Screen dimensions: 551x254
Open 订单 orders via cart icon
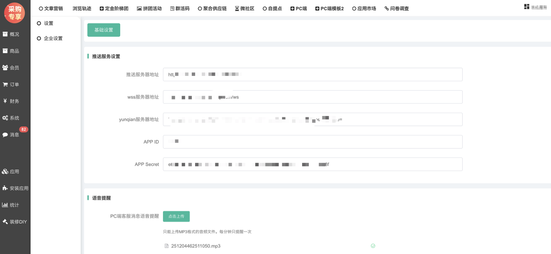[11, 84]
